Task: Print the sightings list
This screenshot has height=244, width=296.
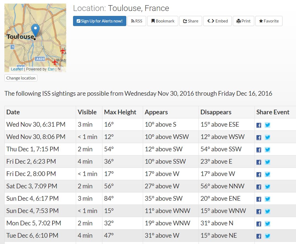Action: pos(243,21)
